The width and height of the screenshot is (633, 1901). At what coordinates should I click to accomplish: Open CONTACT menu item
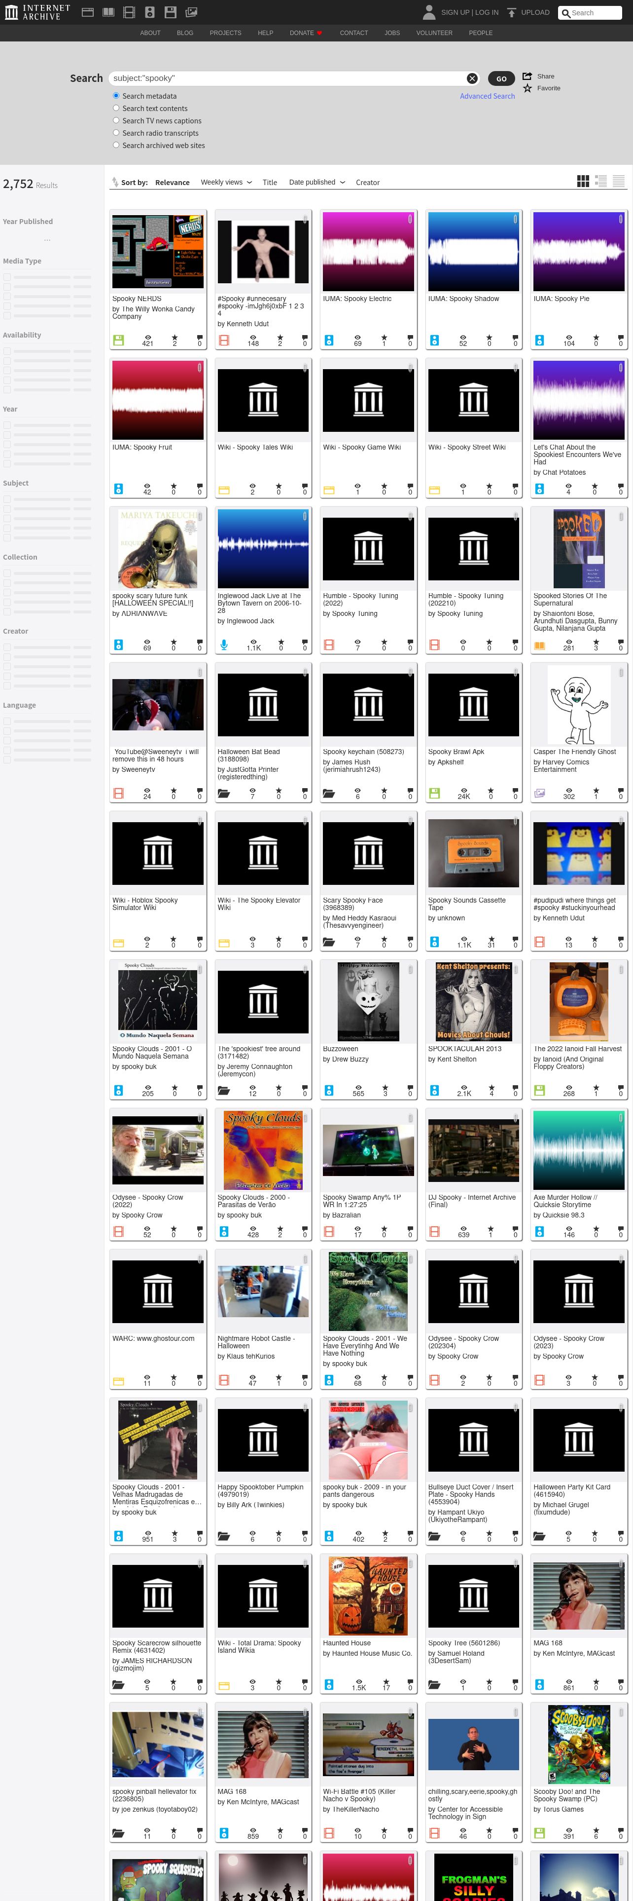(353, 33)
